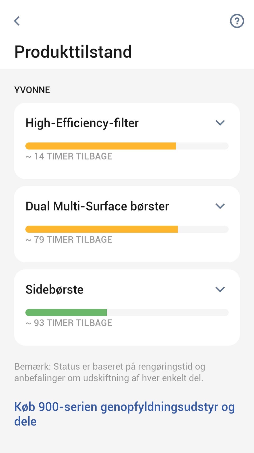Tap the 93 TIMER TILBAGE label

[x=69, y=323]
